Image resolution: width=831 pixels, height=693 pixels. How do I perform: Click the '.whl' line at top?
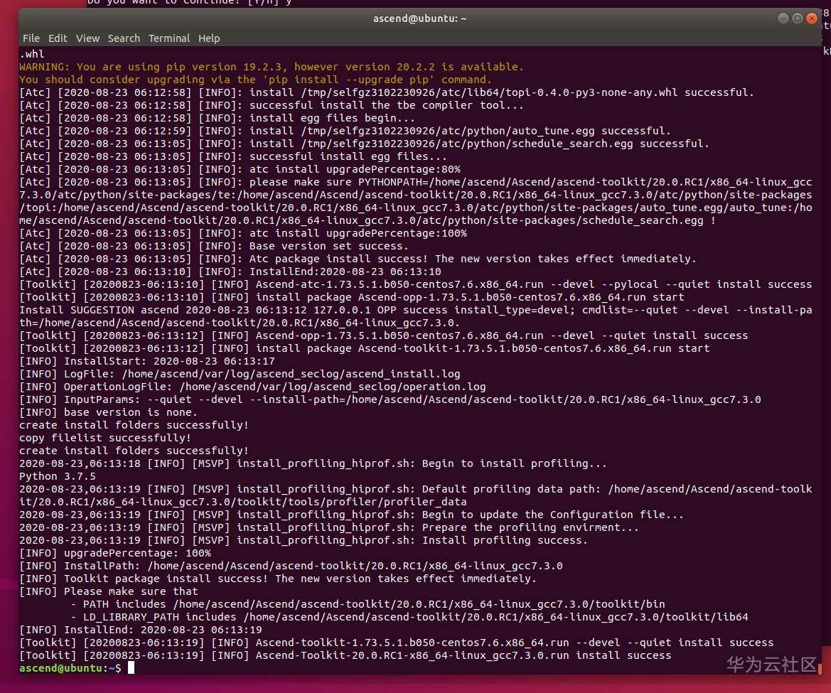coord(32,53)
